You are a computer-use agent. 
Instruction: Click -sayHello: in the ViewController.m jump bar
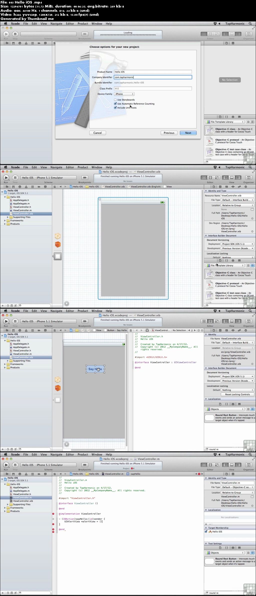pos(134,474)
